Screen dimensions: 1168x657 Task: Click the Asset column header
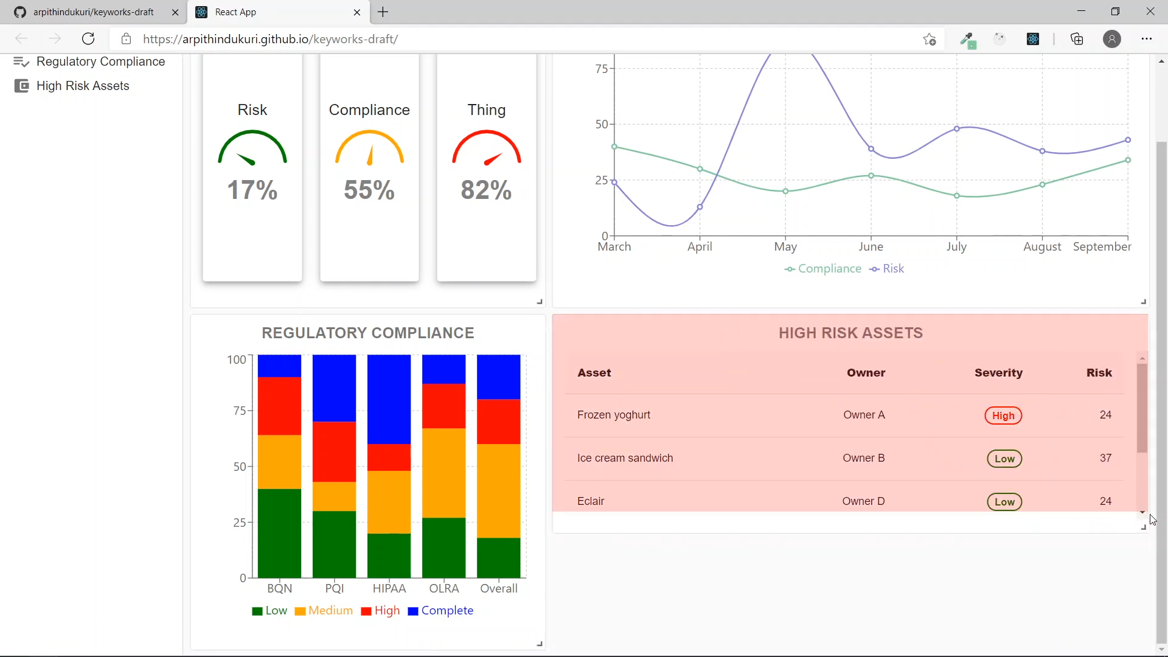click(x=594, y=373)
